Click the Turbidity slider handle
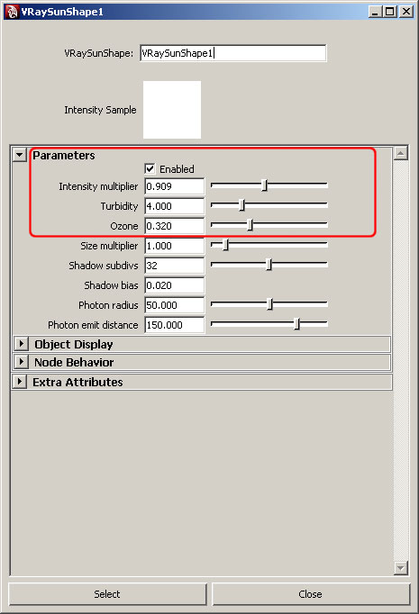Viewport: 419px width, 614px height. pos(242,204)
